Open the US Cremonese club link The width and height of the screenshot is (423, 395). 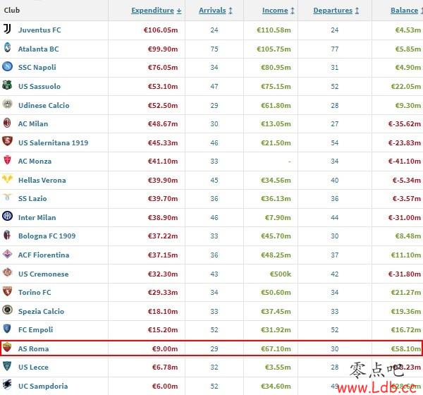(44, 274)
